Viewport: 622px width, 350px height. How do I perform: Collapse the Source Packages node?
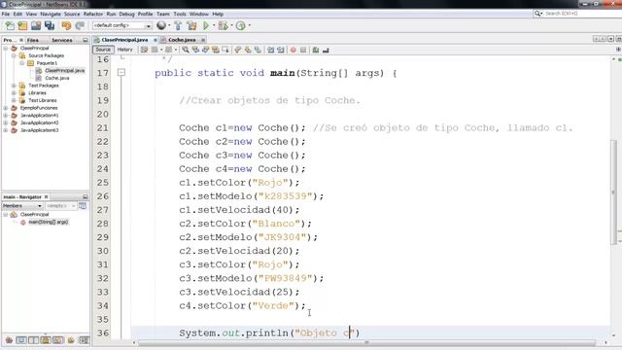14,55
